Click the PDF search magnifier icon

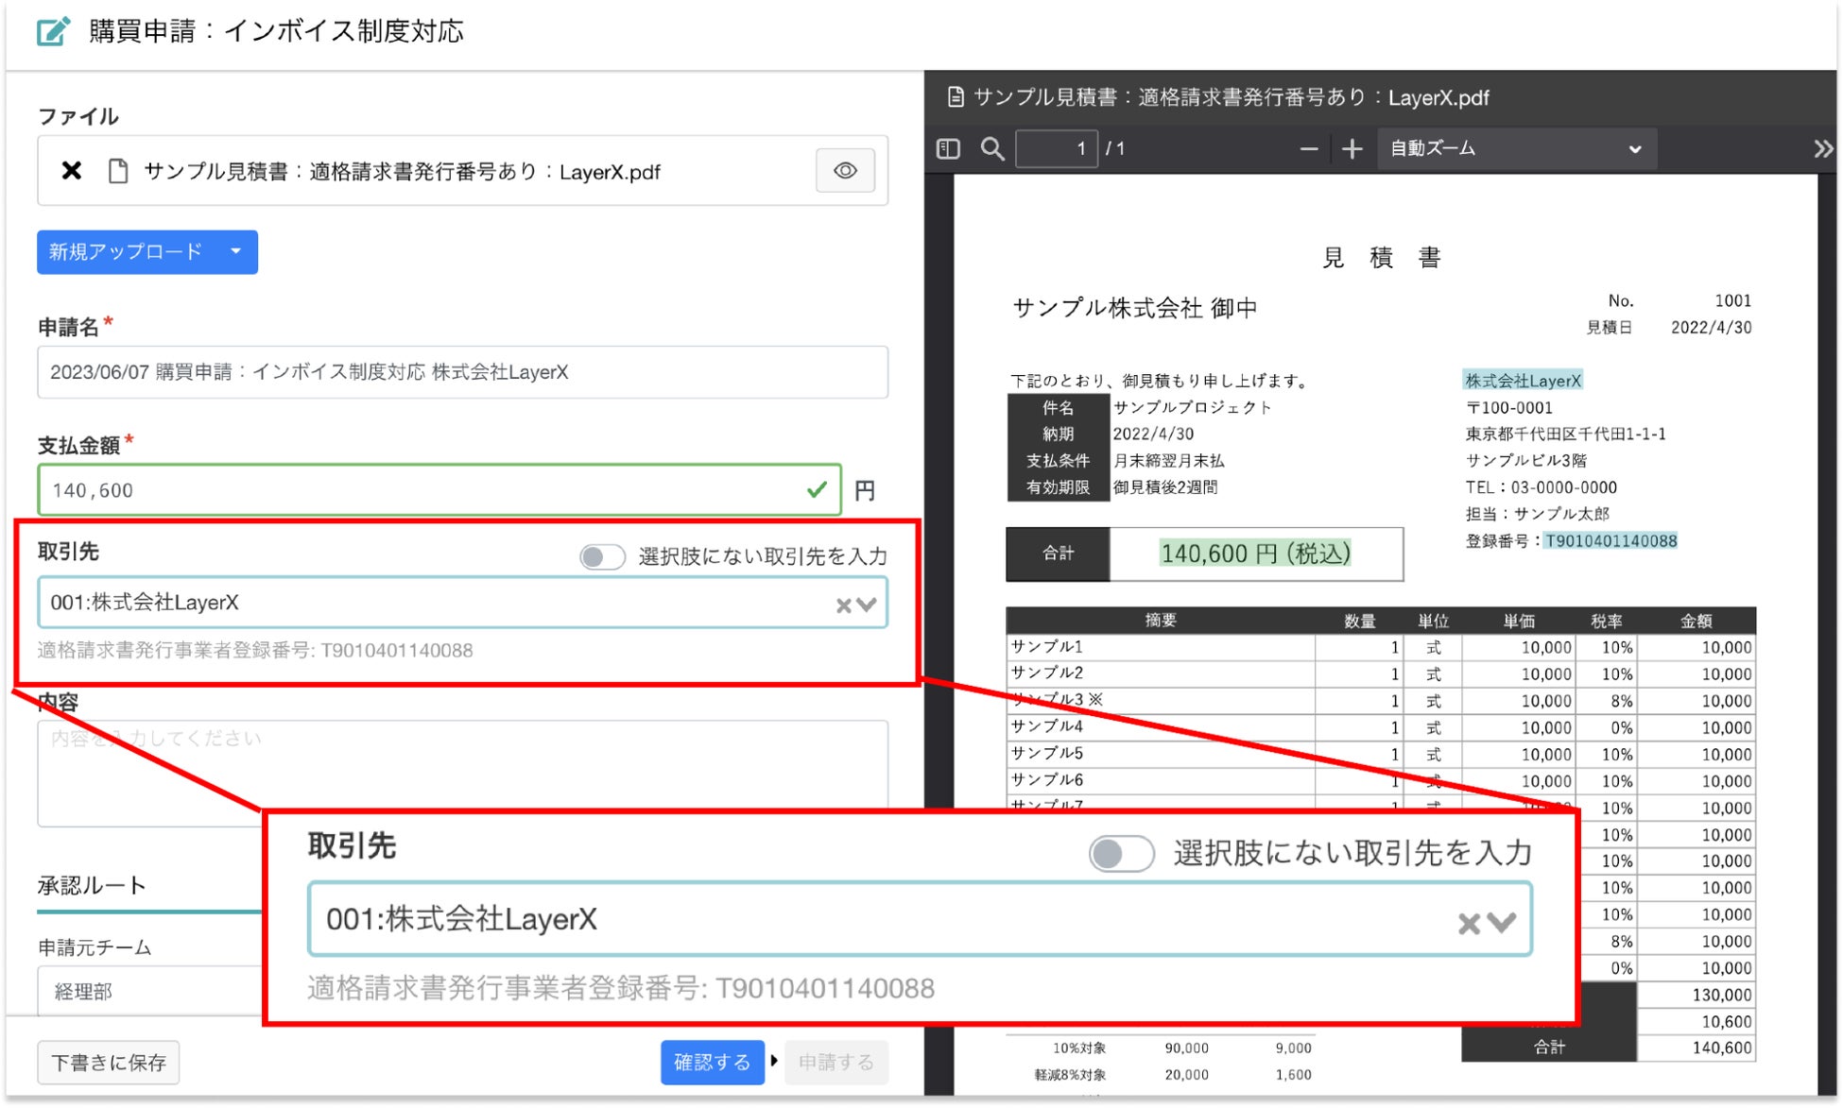pos(991,149)
